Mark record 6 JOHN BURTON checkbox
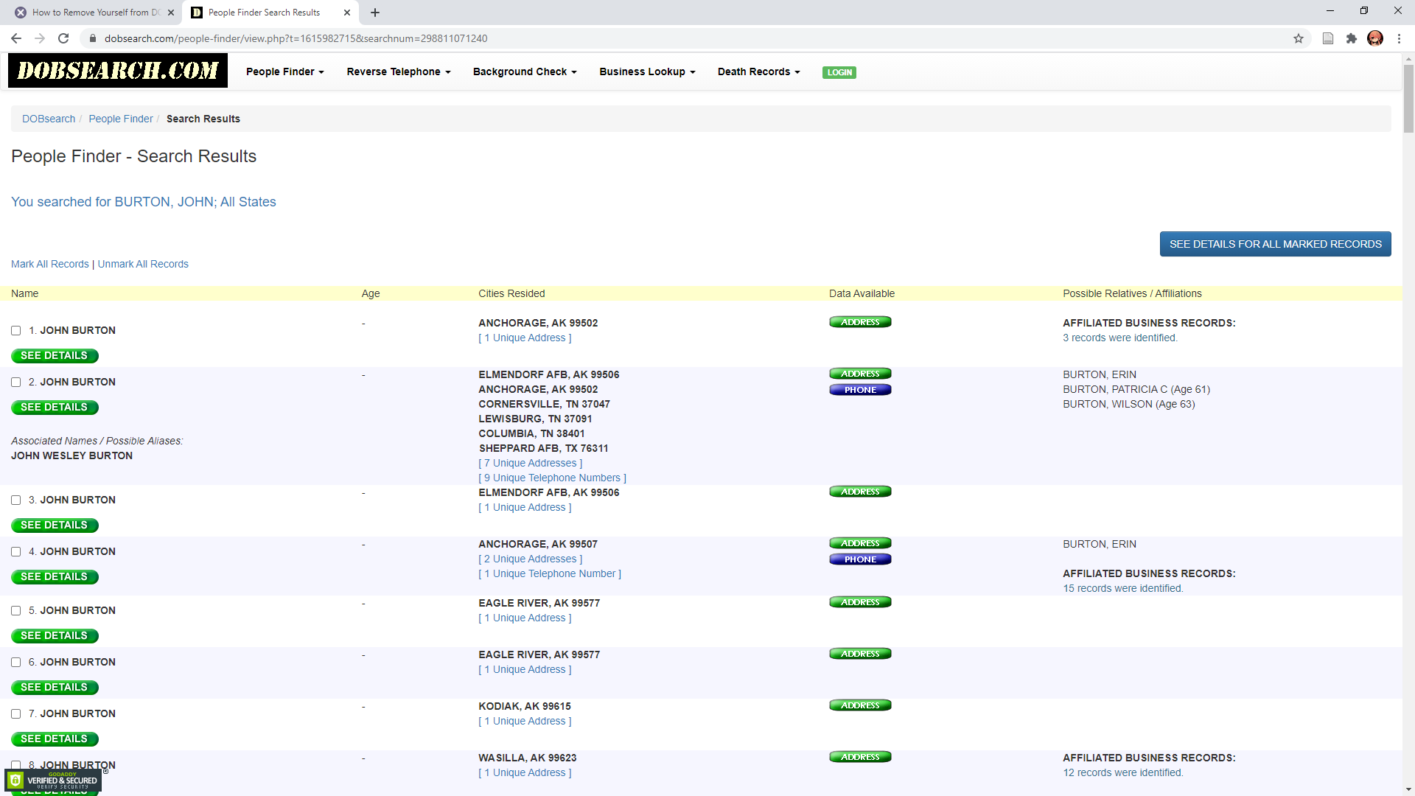Viewport: 1415px width, 796px height. [15, 663]
